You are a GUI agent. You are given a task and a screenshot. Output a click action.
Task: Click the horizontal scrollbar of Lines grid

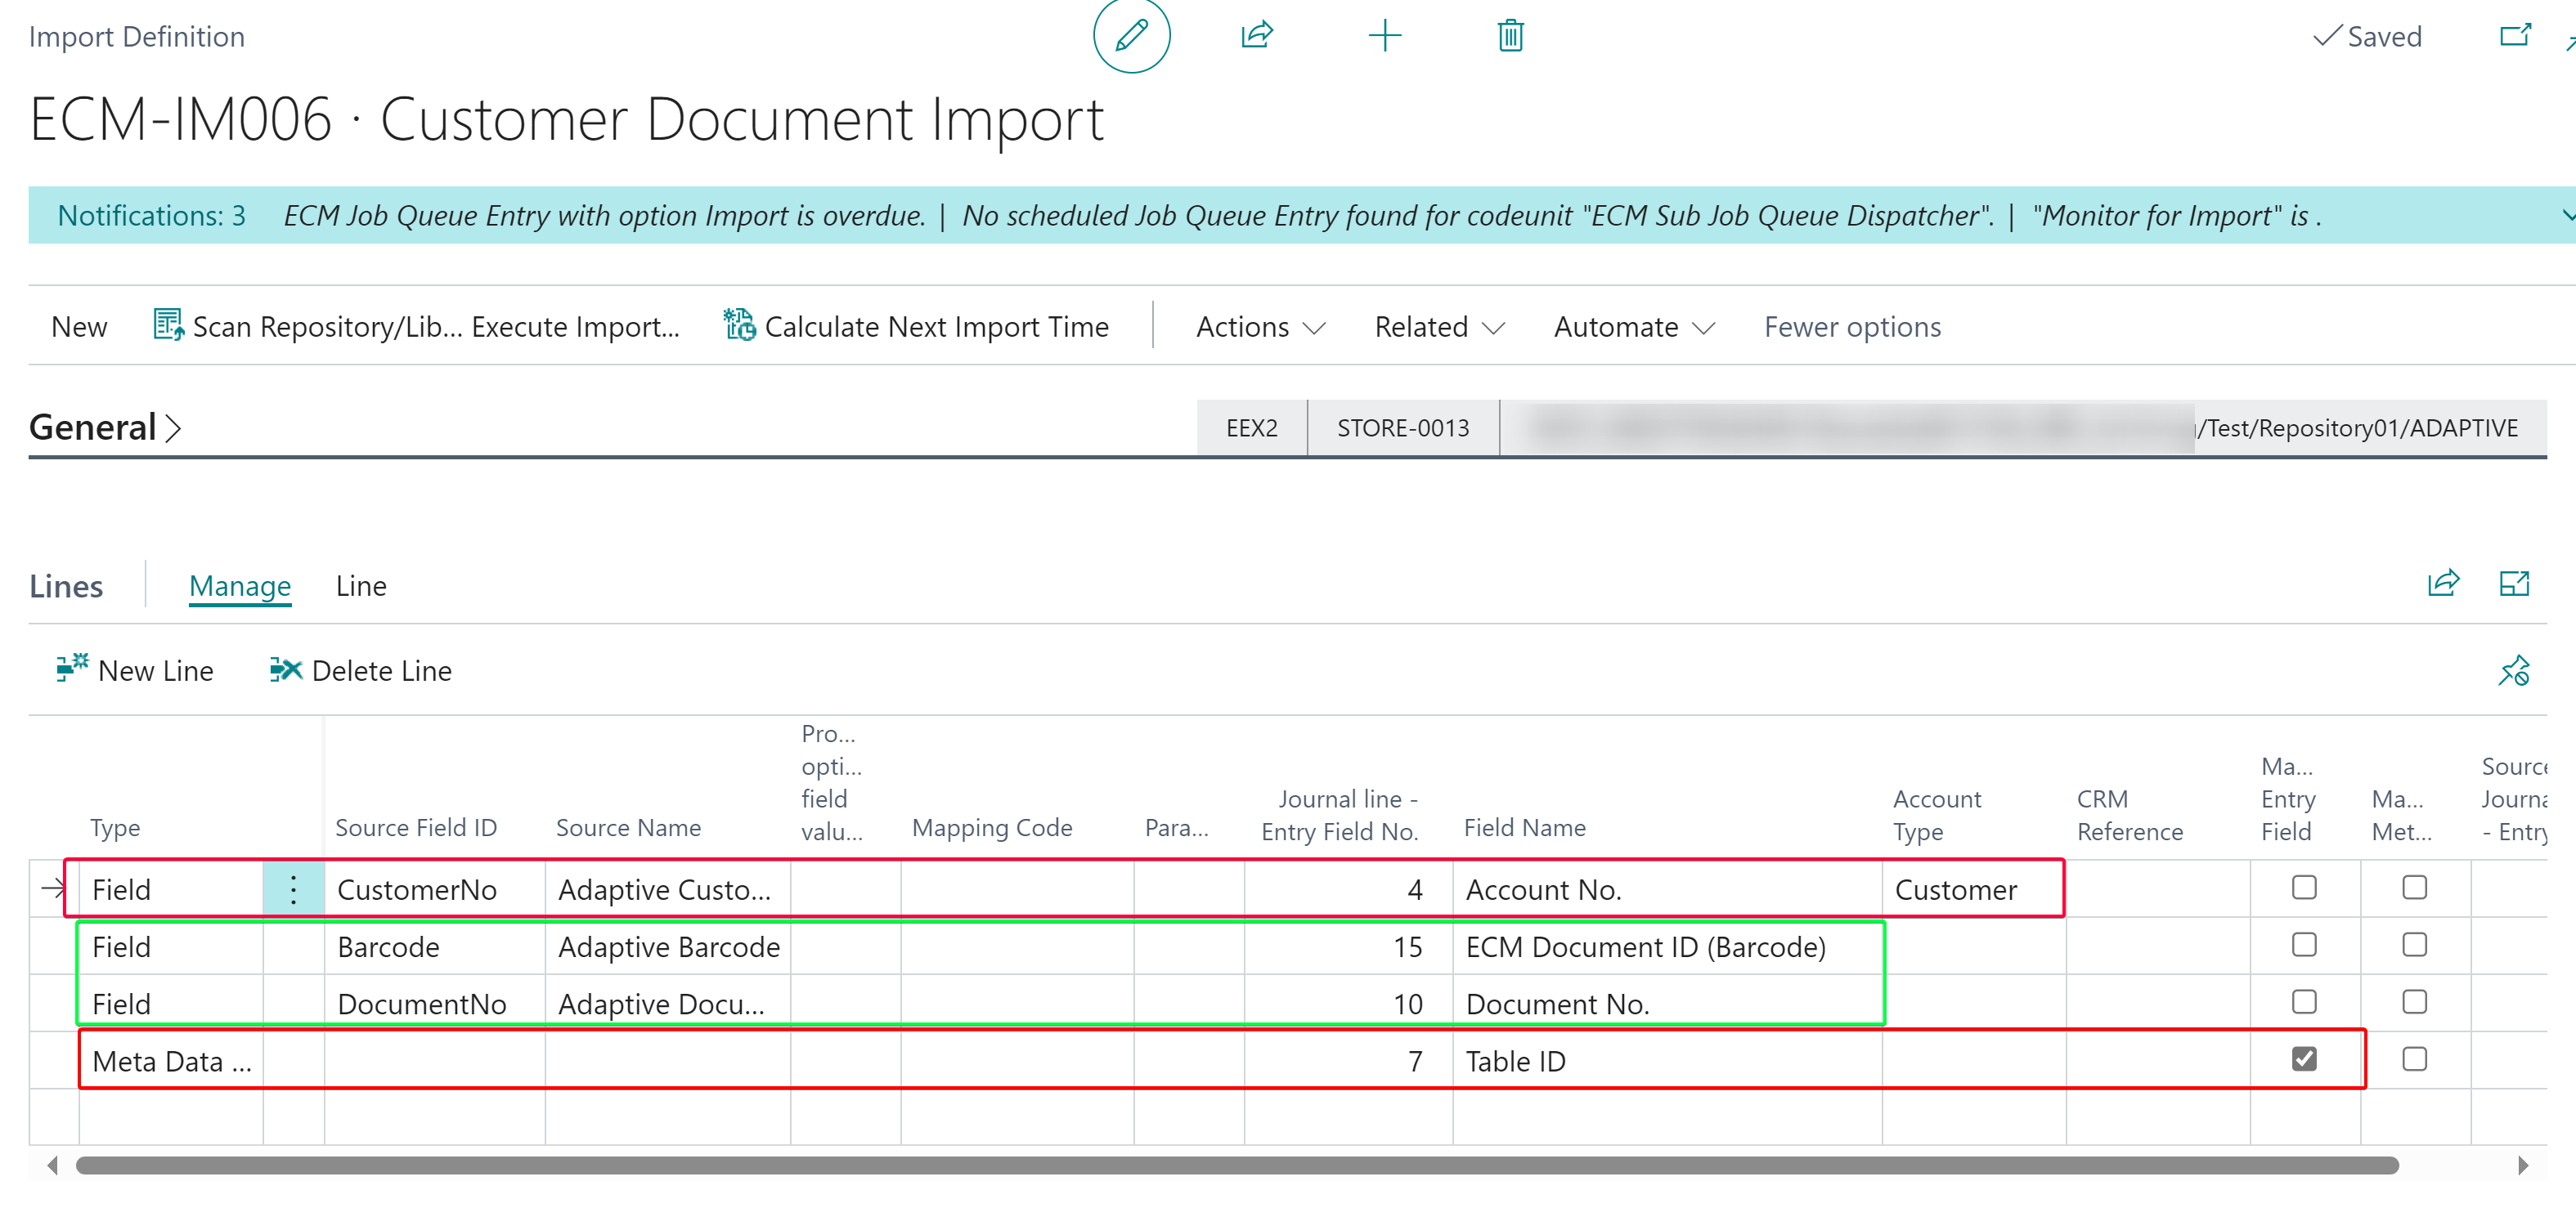1236,1165
